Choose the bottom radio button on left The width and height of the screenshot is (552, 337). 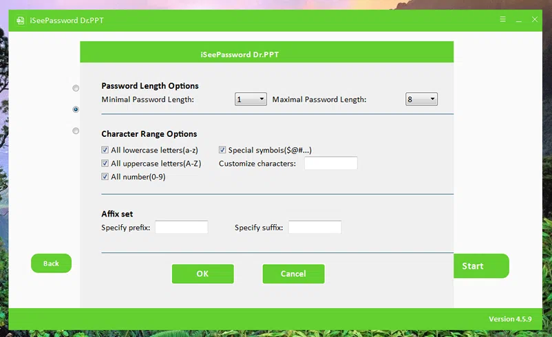coord(76,131)
